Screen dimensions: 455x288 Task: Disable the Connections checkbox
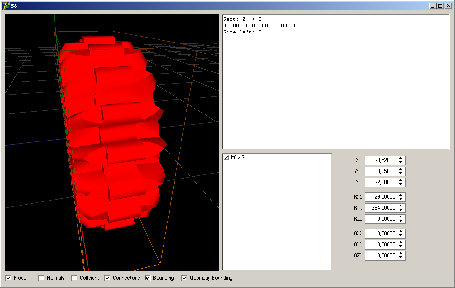click(108, 278)
